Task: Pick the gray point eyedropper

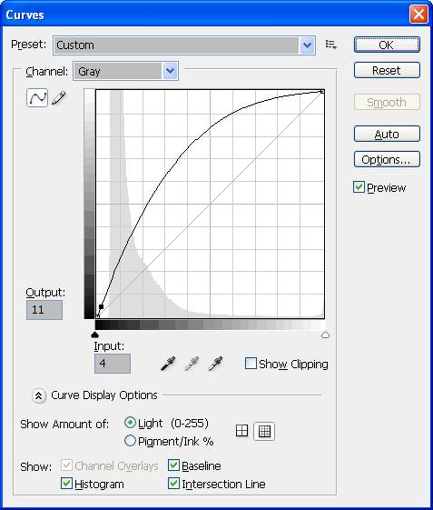Action: click(192, 364)
